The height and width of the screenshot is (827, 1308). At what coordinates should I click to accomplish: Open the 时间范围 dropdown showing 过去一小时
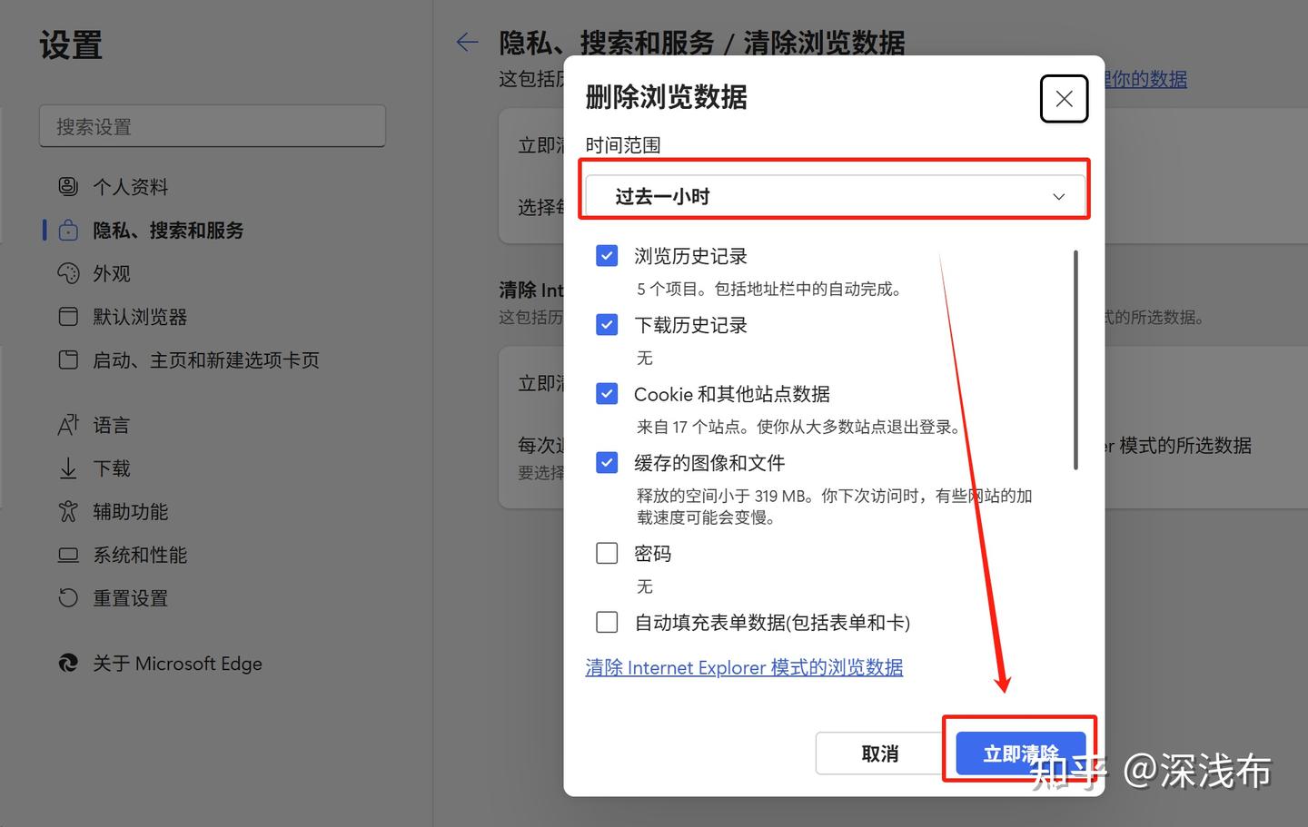pos(834,194)
